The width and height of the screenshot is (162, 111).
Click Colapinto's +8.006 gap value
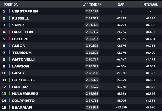121,100
